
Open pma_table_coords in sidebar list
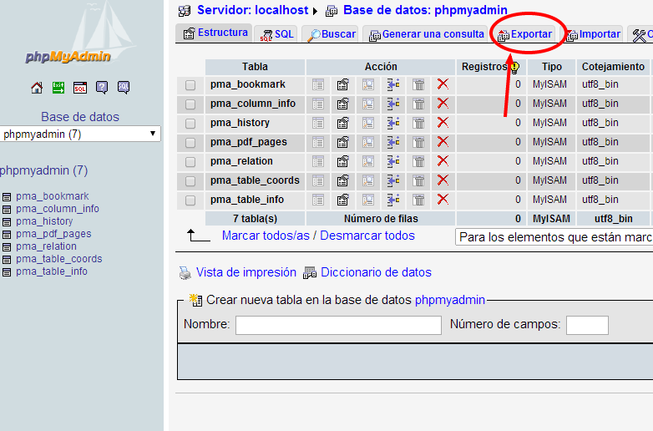[58, 259]
